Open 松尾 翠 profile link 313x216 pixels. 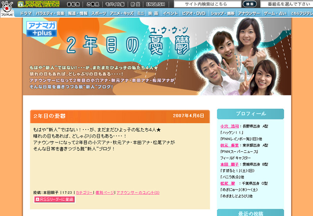228,183
